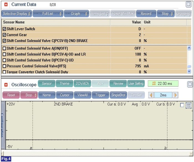The height and width of the screenshot is (162, 194).
Task: Open the Items List dropdown
Action: tap(100, 14)
